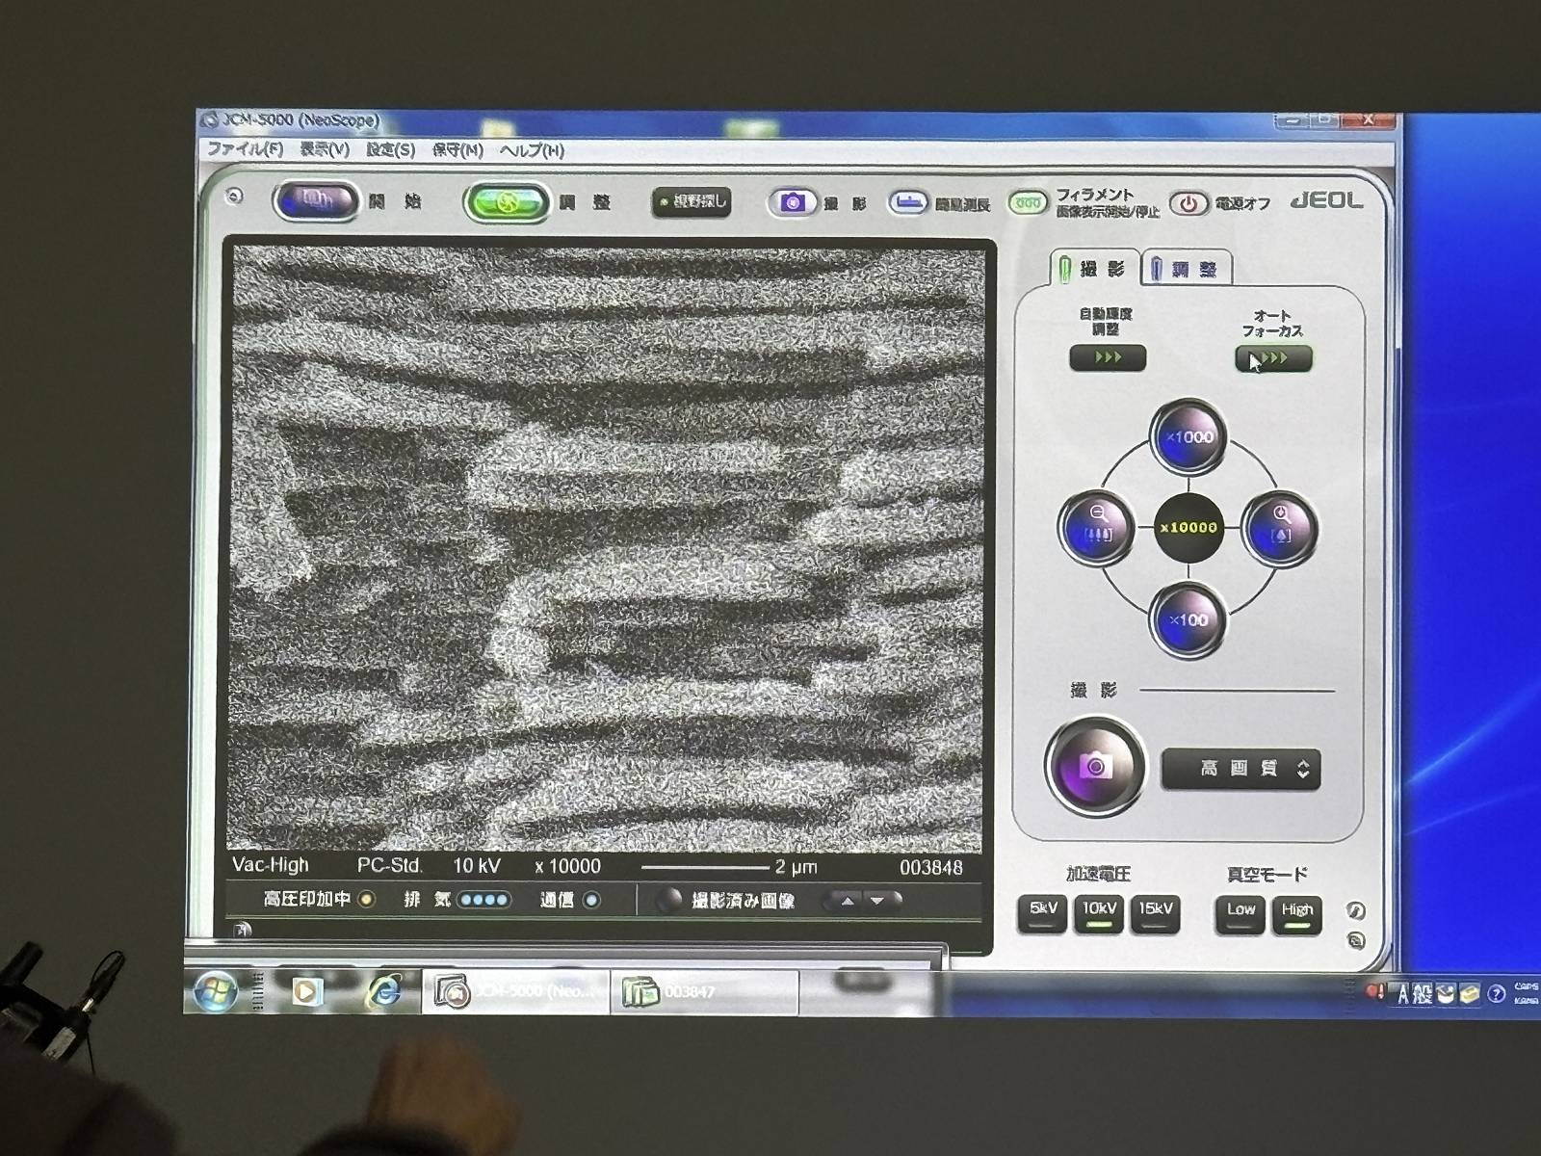Click the 開始 (start) observation button

pos(316,201)
